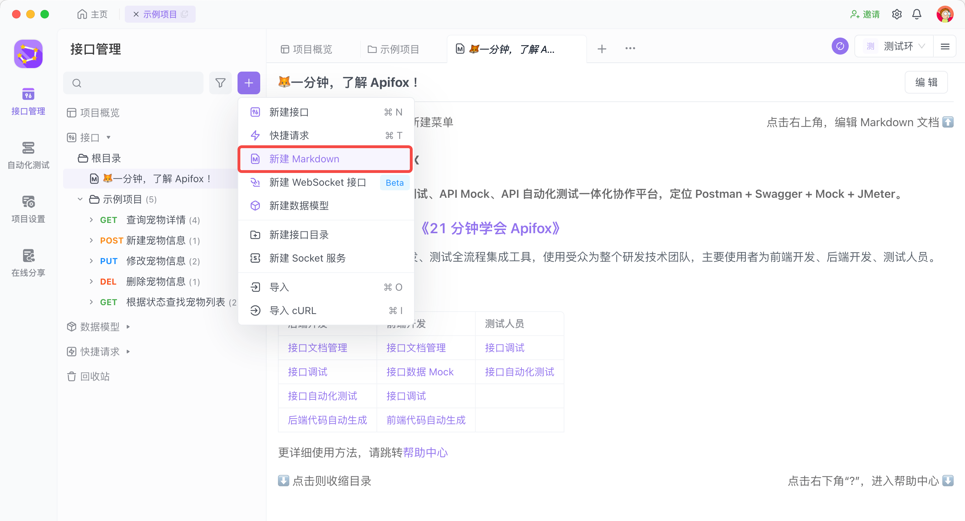The width and height of the screenshot is (965, 521).
Task: Choose 导入 cURL from the menu
Action: coord(326,310)
